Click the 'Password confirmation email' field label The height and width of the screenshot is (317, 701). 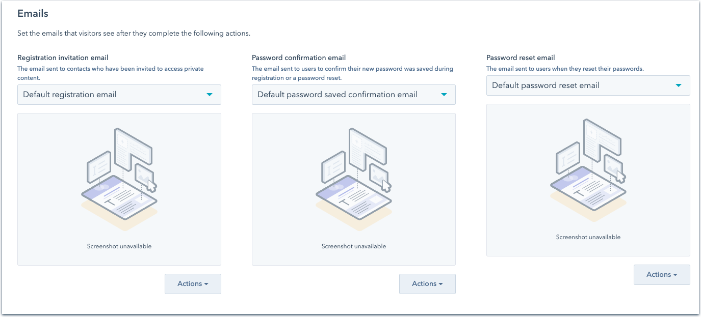pos(299,58)
